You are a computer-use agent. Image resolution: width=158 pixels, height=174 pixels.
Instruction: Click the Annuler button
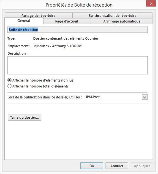click(117, 166)
